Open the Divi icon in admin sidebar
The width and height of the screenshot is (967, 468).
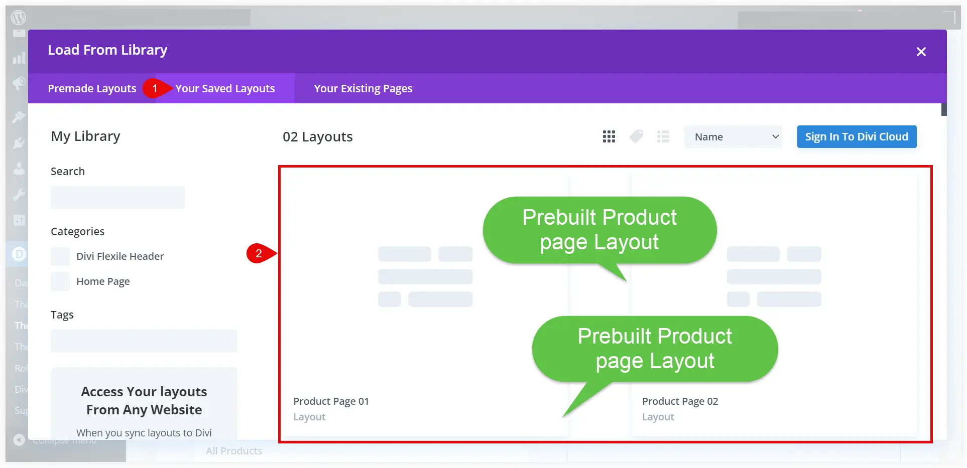click(x=19, y=254)
